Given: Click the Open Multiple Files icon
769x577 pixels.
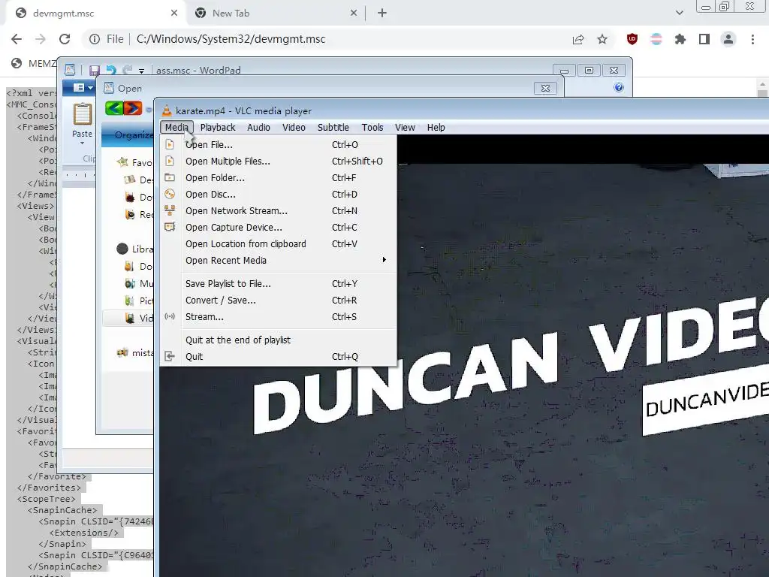Looking at the screenshot, I should pyautogui.click(x=170, y=161).
